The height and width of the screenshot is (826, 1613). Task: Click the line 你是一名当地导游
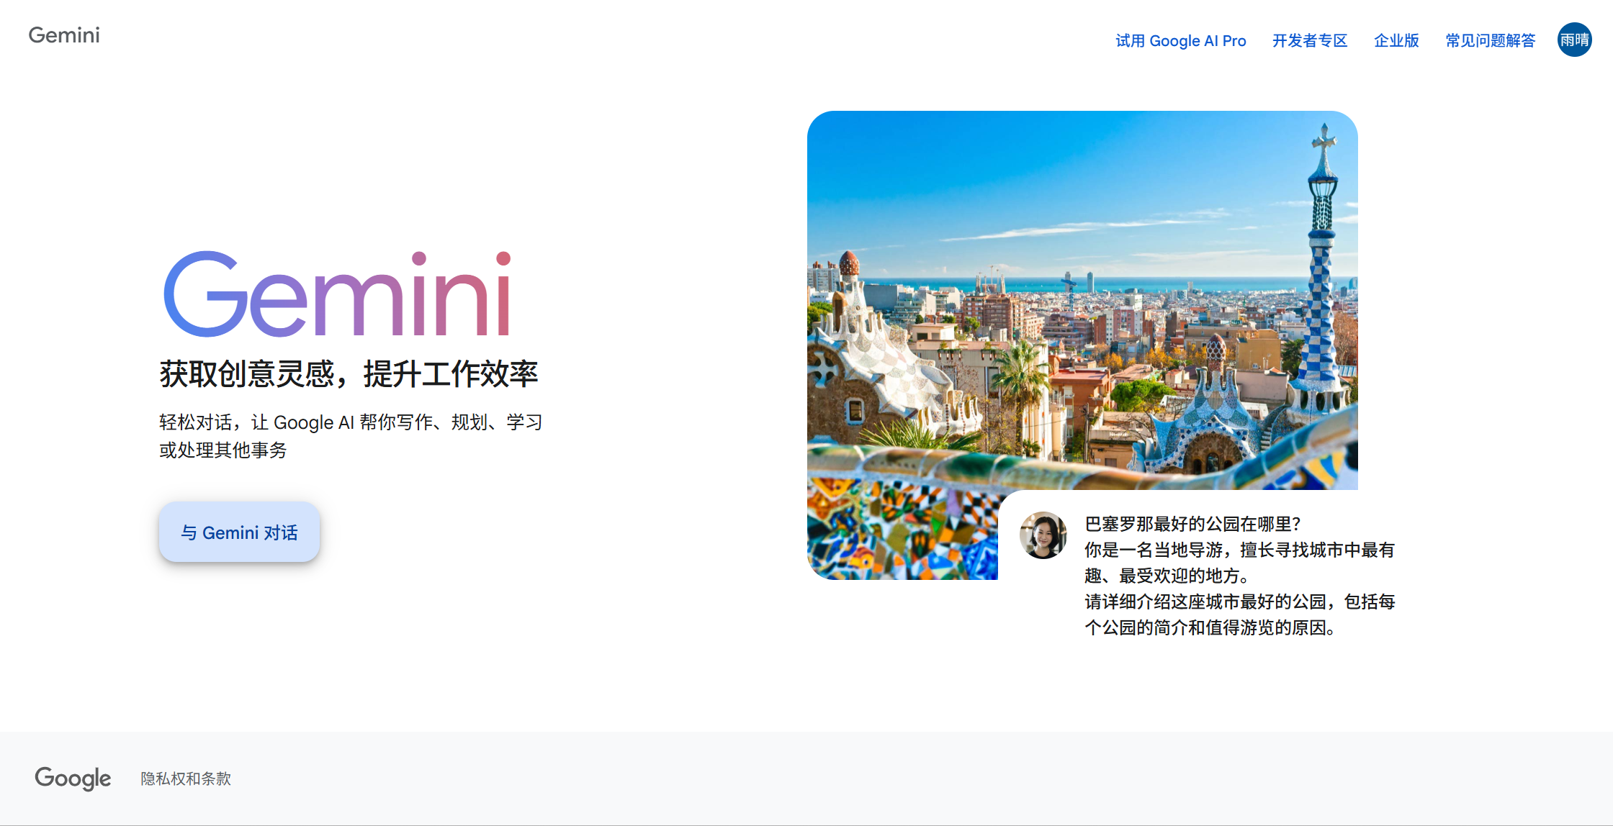[x=1240, y=563]
